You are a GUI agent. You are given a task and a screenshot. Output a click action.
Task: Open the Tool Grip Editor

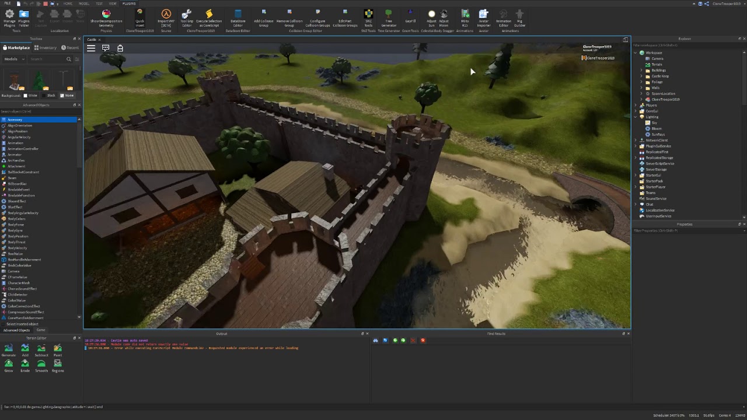(x=187, y=18)
